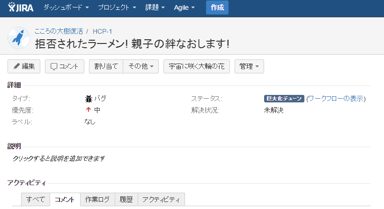Click the アクティビティ section heading

click(x=26, y=183)
